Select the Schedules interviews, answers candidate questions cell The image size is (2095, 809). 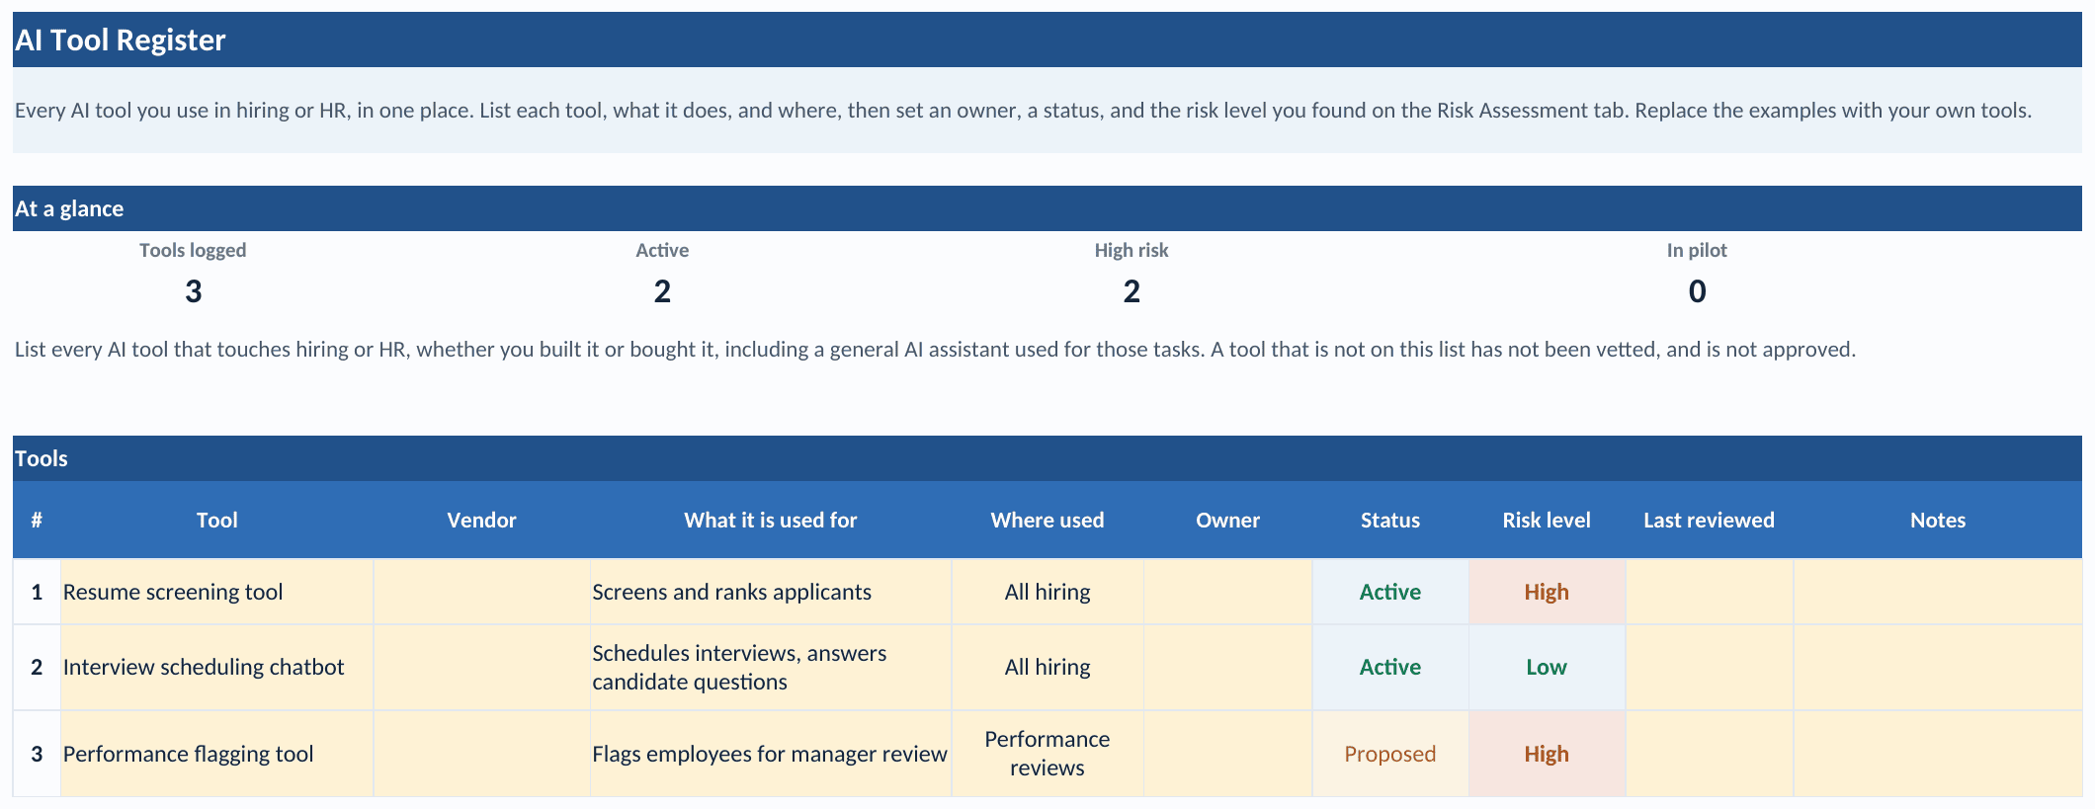[x=771, y=667]
